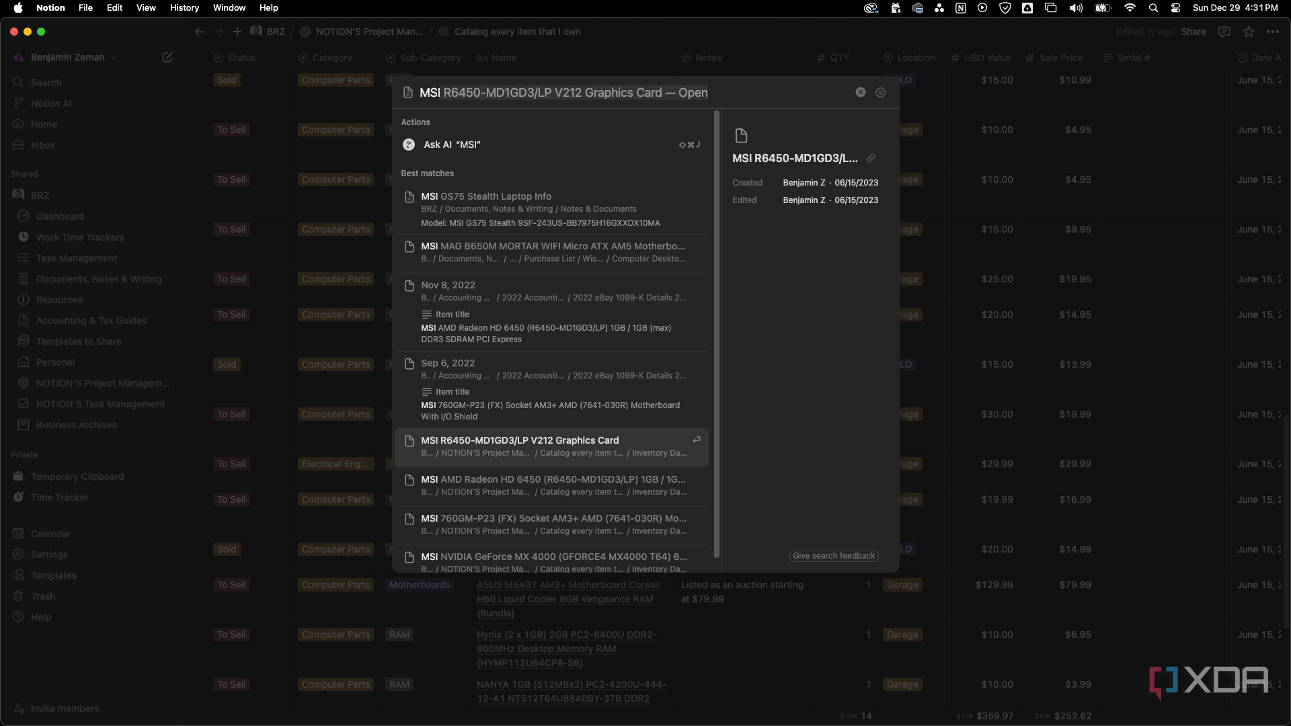
Task: Click the search results scrollbar
Action: point(717,334)
